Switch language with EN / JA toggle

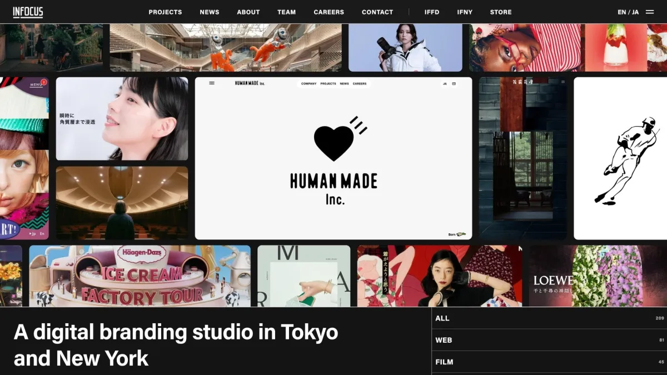[x=628, y=12]
